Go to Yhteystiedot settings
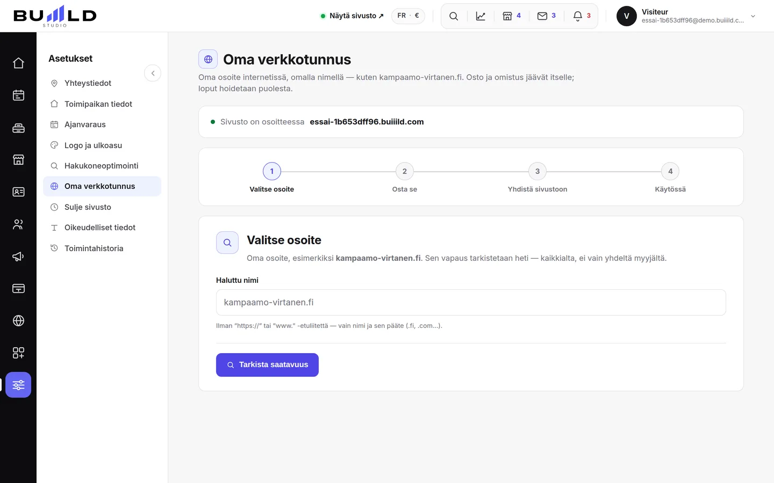The image size is (774, 483). coord(102,83)
